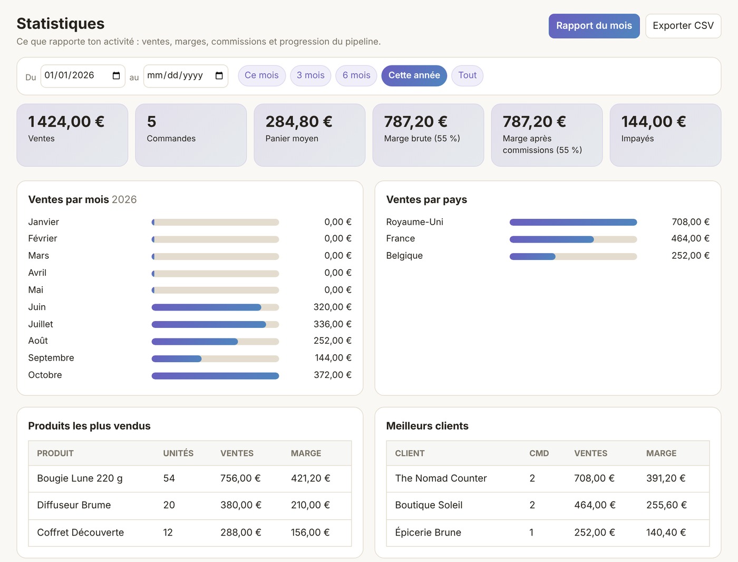
Task: Click the Impayés 144,00 € card
Action: point(665,135)
